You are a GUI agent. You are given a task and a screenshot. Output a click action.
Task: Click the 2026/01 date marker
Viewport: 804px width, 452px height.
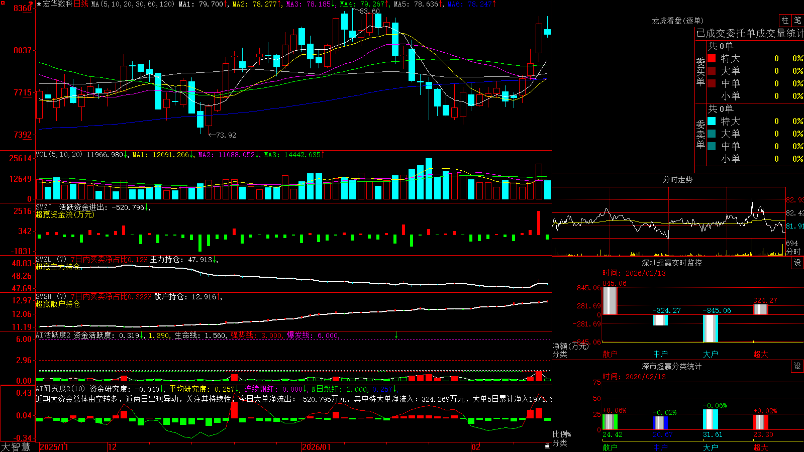click(x=317, y=447)
